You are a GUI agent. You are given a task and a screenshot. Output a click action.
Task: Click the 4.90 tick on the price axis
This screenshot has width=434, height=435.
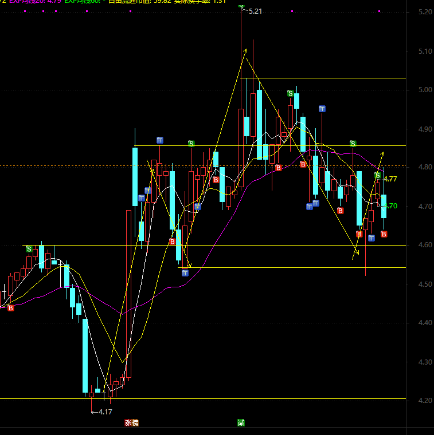(x=425, y=129)
